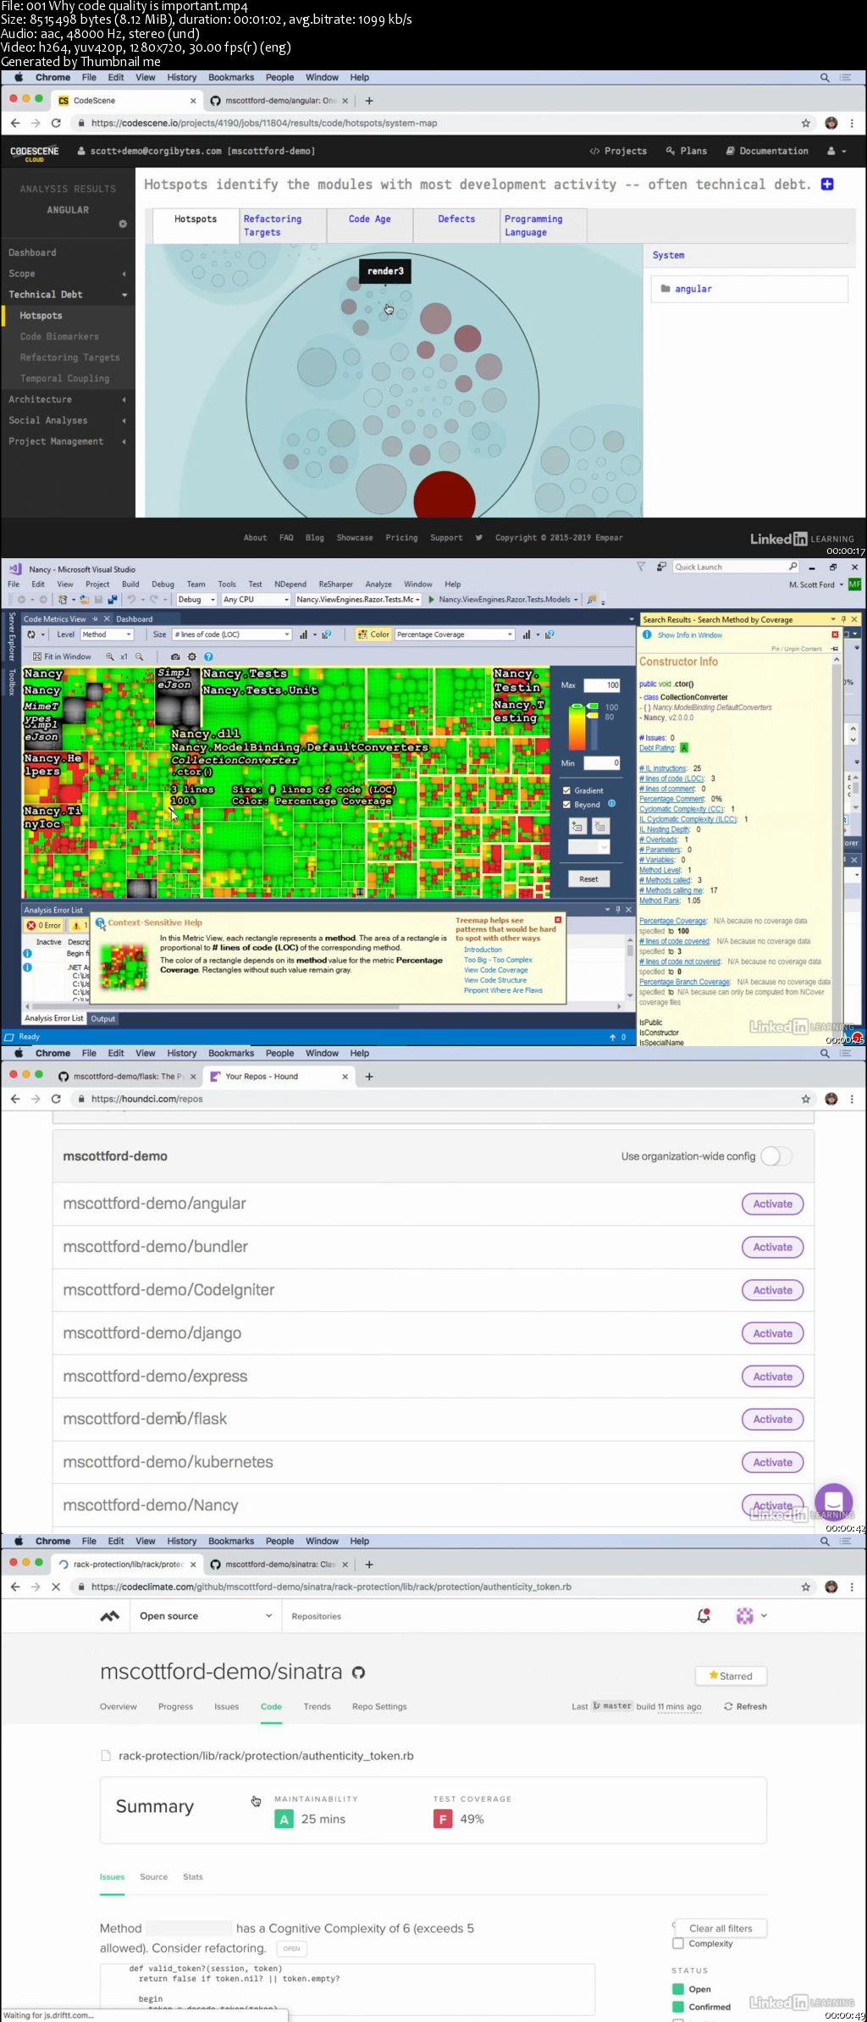
Task: Switch to the Refactoring Targets tab
Action: click(x=282, y=225)
